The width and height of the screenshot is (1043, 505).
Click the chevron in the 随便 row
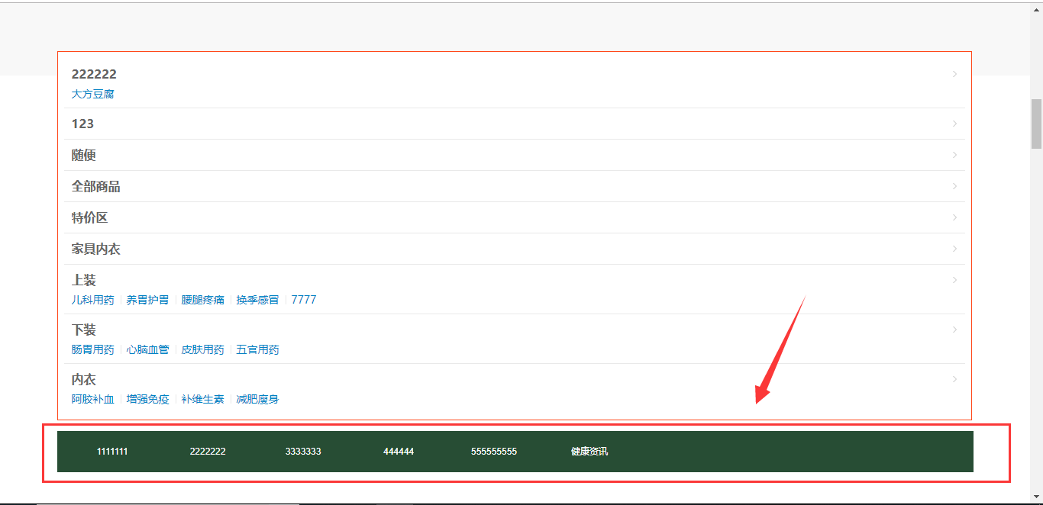(x=954, y=155)
